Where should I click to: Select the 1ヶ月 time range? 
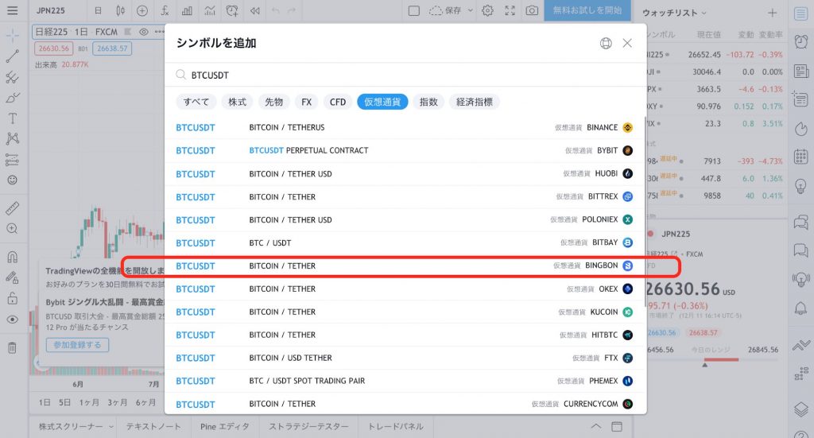click(89, 402)
